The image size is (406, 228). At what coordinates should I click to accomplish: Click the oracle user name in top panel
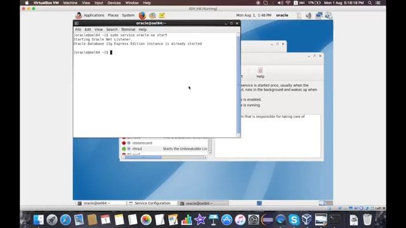pos(282,15)
